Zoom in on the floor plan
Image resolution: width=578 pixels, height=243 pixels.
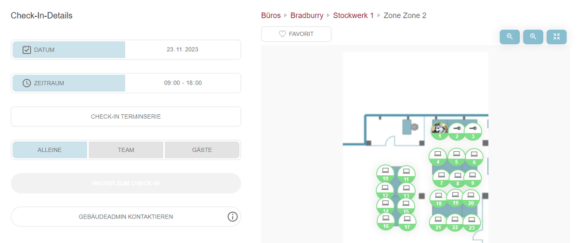533,37
